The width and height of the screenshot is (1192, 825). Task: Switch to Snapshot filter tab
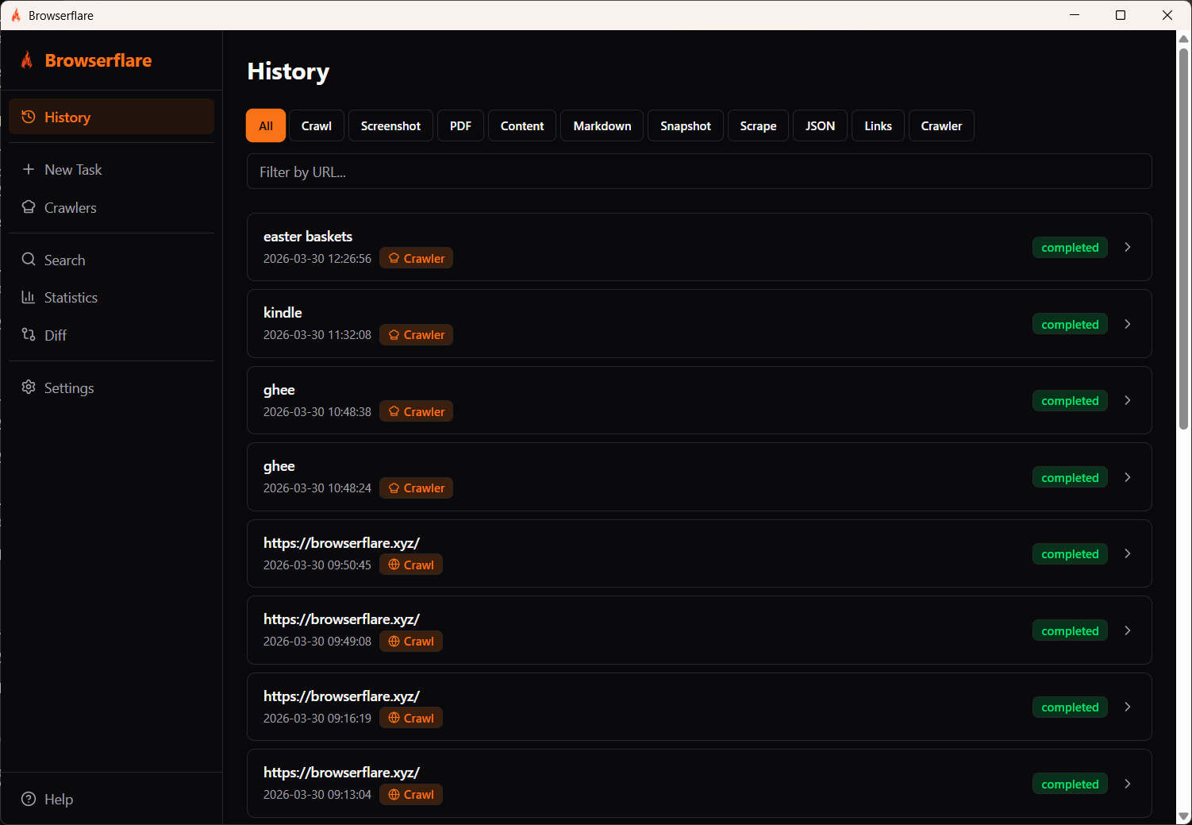coord(686,125)
